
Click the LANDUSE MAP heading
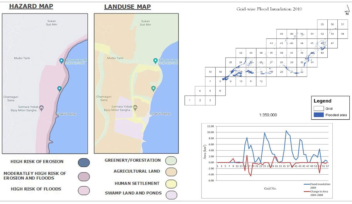127,7
